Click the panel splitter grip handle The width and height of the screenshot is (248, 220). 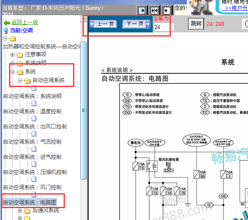[x=84, y=110]
